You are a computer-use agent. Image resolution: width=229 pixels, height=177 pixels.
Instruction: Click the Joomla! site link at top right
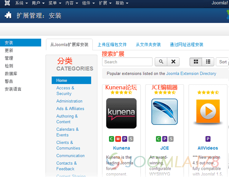point(220,3)
